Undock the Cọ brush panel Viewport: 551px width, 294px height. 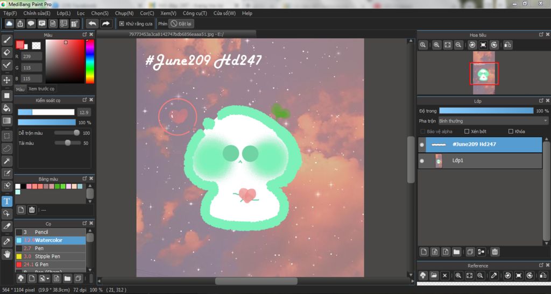coord(84,223)
